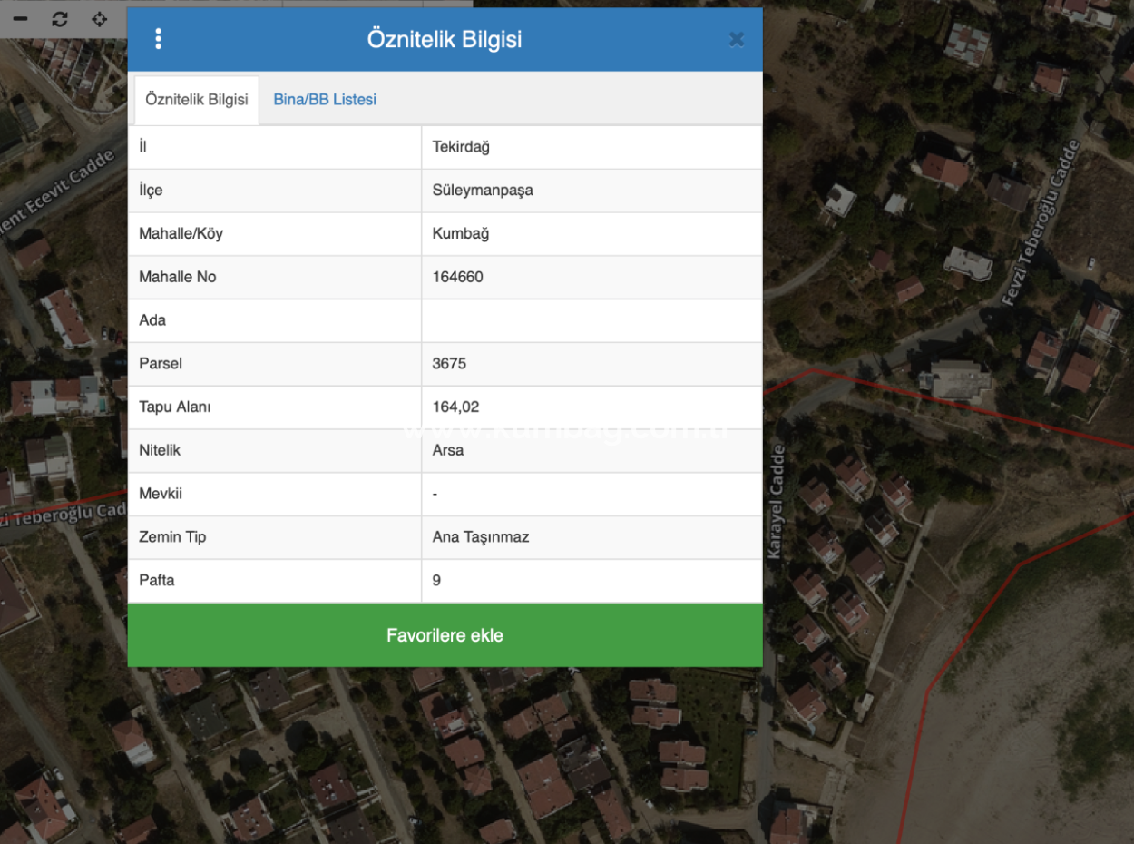Viewport: 1134px width, 844px height.
Task: Click the Pafta value 9
Action: [x=437, y=581]
